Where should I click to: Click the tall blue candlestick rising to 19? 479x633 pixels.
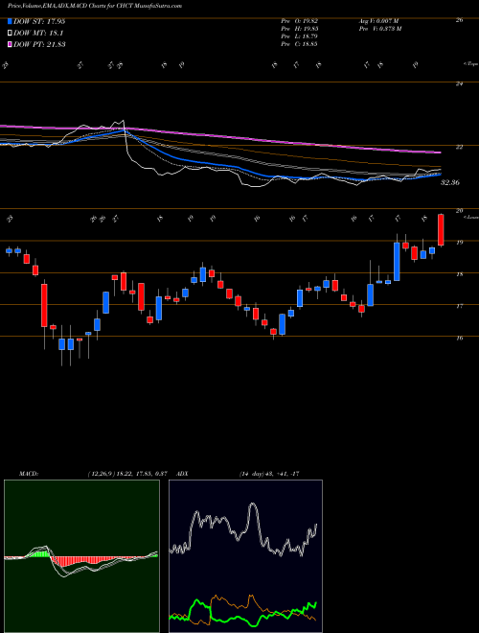point(397,262)
